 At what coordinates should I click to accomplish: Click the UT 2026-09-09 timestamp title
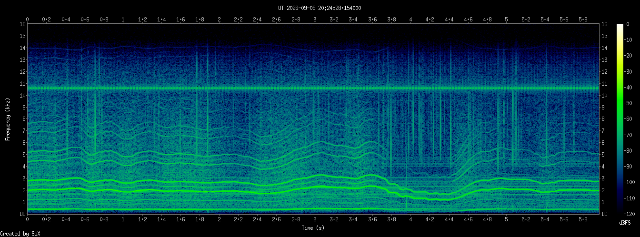[320, 8]
